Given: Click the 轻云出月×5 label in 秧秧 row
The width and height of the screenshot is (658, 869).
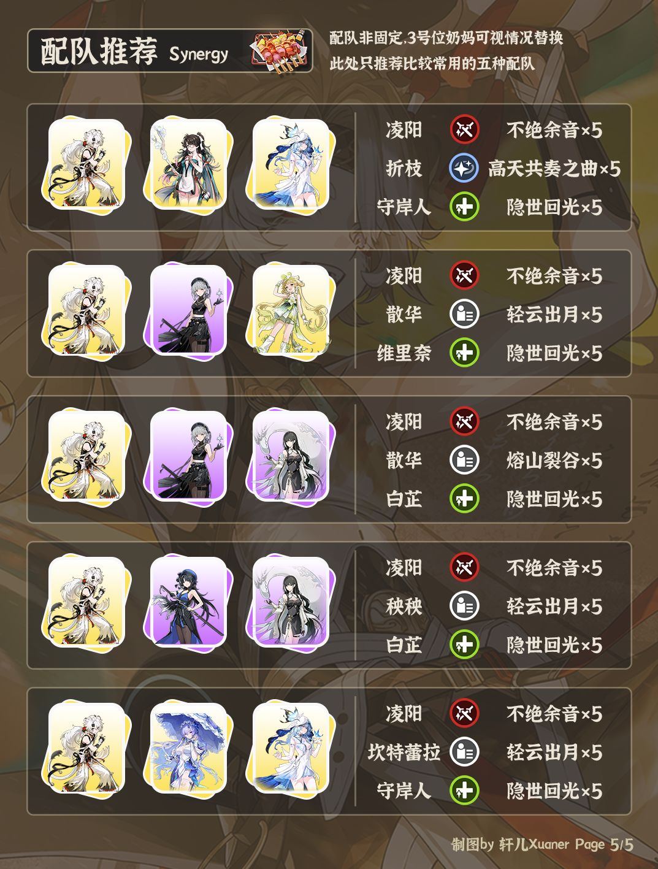Looking at the screenshot, I should point(554,607).
